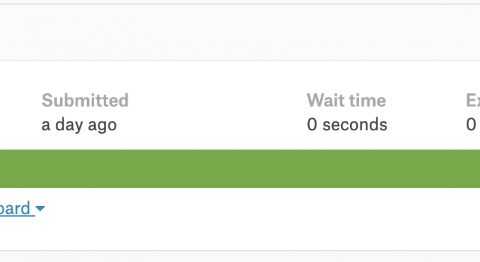Click the "Wait time" column label

pyautogui.click(x=346, y=100)
